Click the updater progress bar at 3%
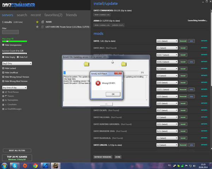 click(x=101, y=73)
